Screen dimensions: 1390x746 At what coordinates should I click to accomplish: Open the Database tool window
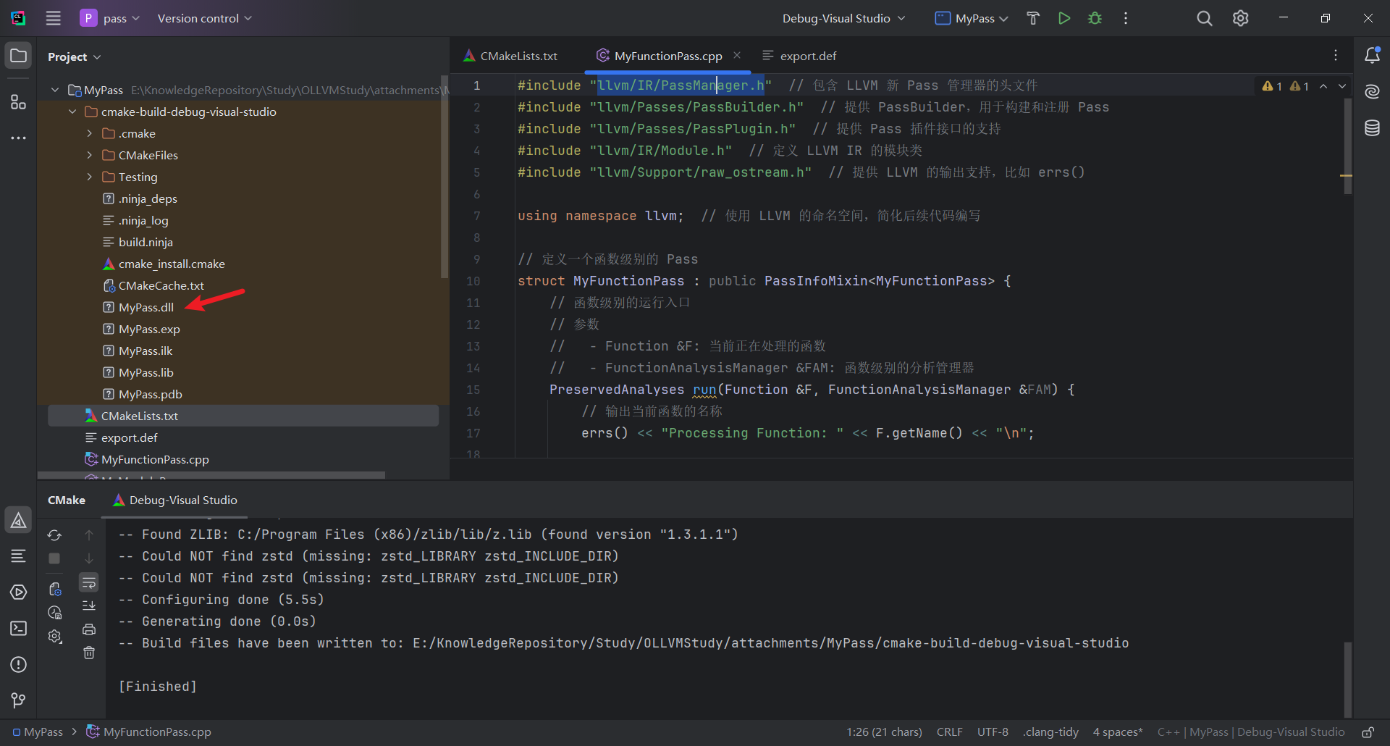pos(1372,129)
